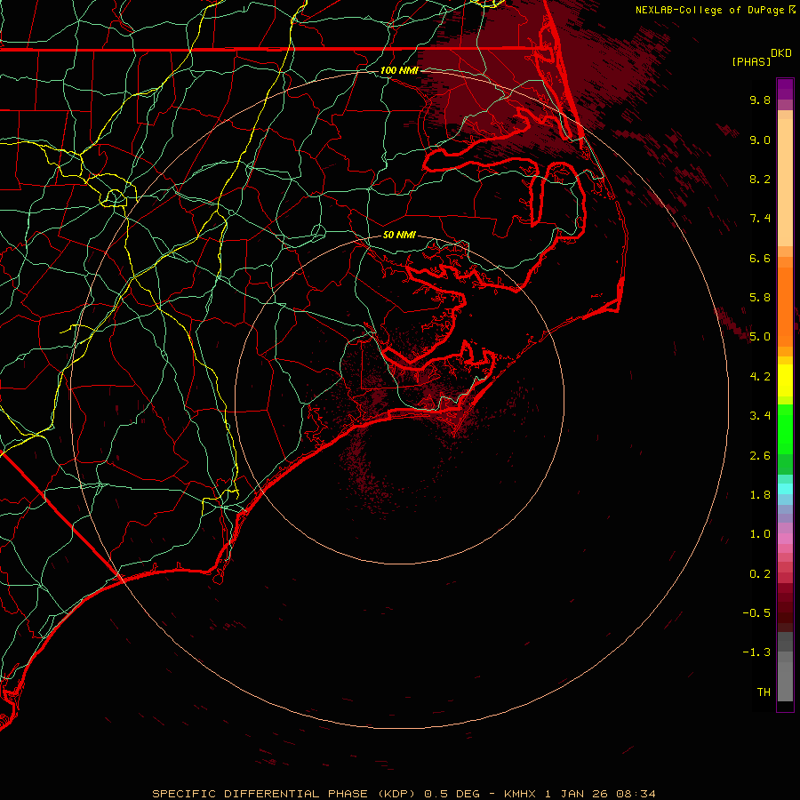Click the 5.8 legend label
800x800 pixels.
pyautogui.click(x=760, y=298)
